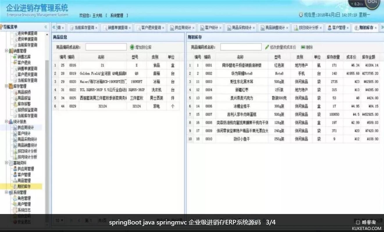
Task: Select the 野生东北黑木耳 inventory row
Action: pos(283,82)
